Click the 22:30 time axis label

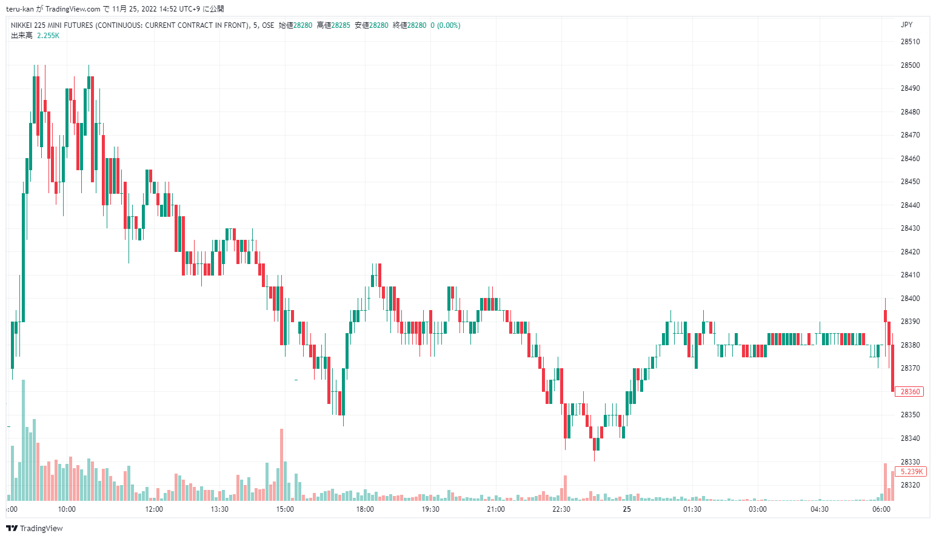tap(561, 509)
